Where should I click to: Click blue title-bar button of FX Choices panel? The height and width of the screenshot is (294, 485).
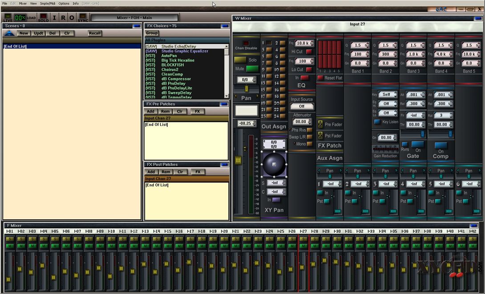tap(225, 26)
